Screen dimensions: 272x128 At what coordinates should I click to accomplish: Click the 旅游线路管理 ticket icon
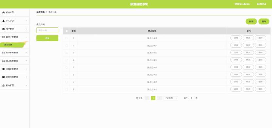point(3,77)
